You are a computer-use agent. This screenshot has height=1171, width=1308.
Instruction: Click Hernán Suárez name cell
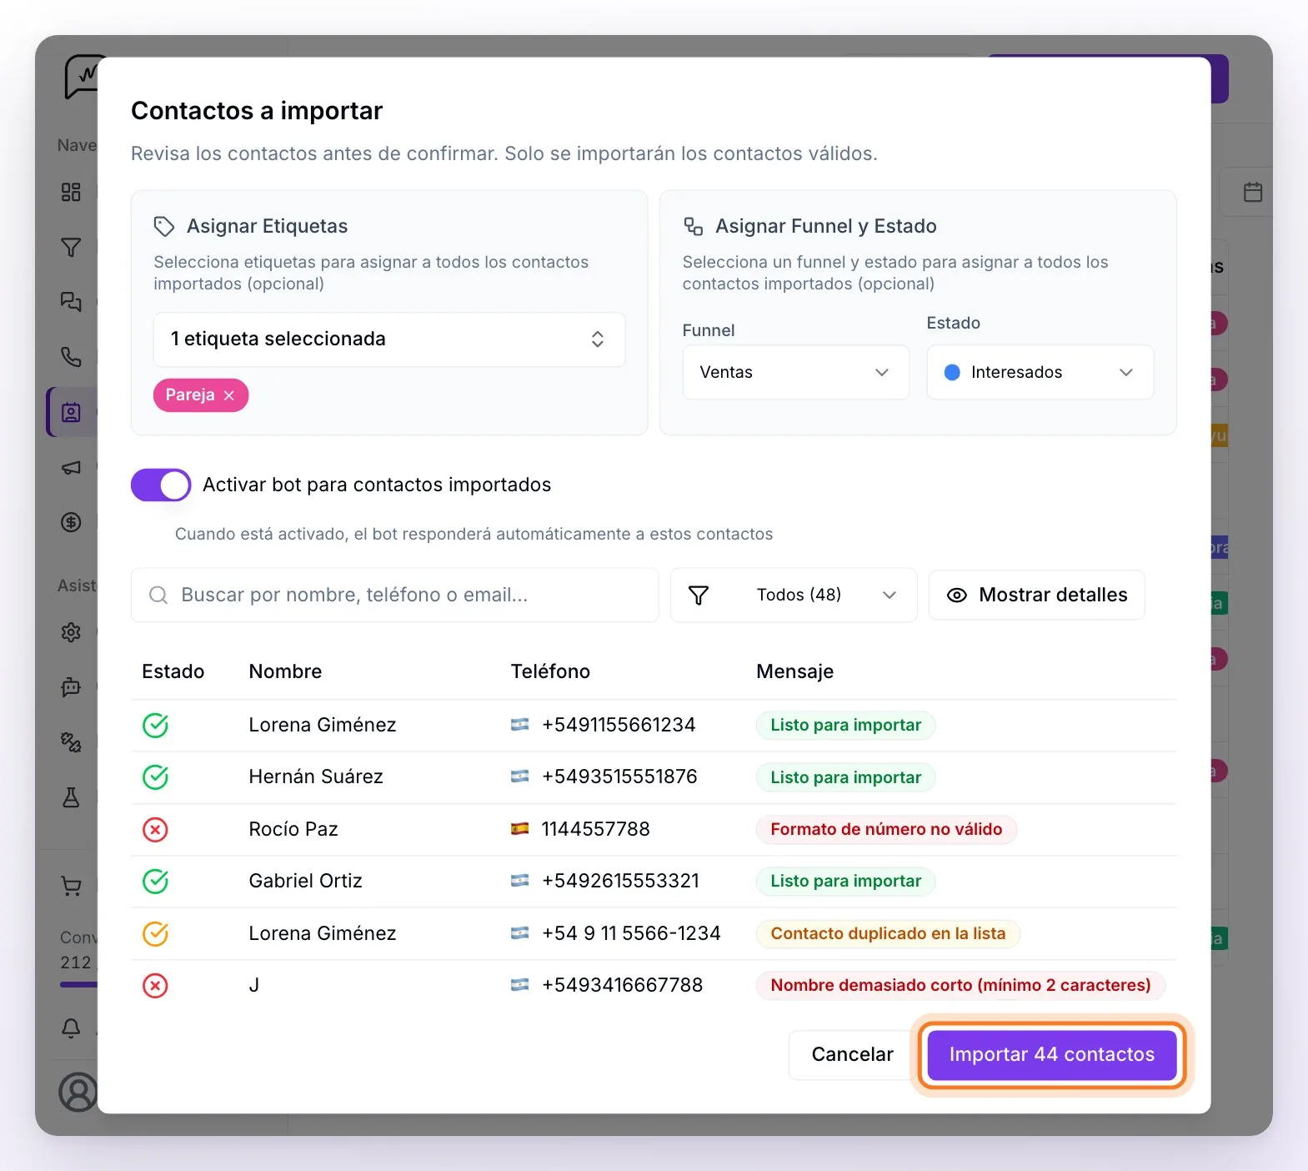pos(316,776)
